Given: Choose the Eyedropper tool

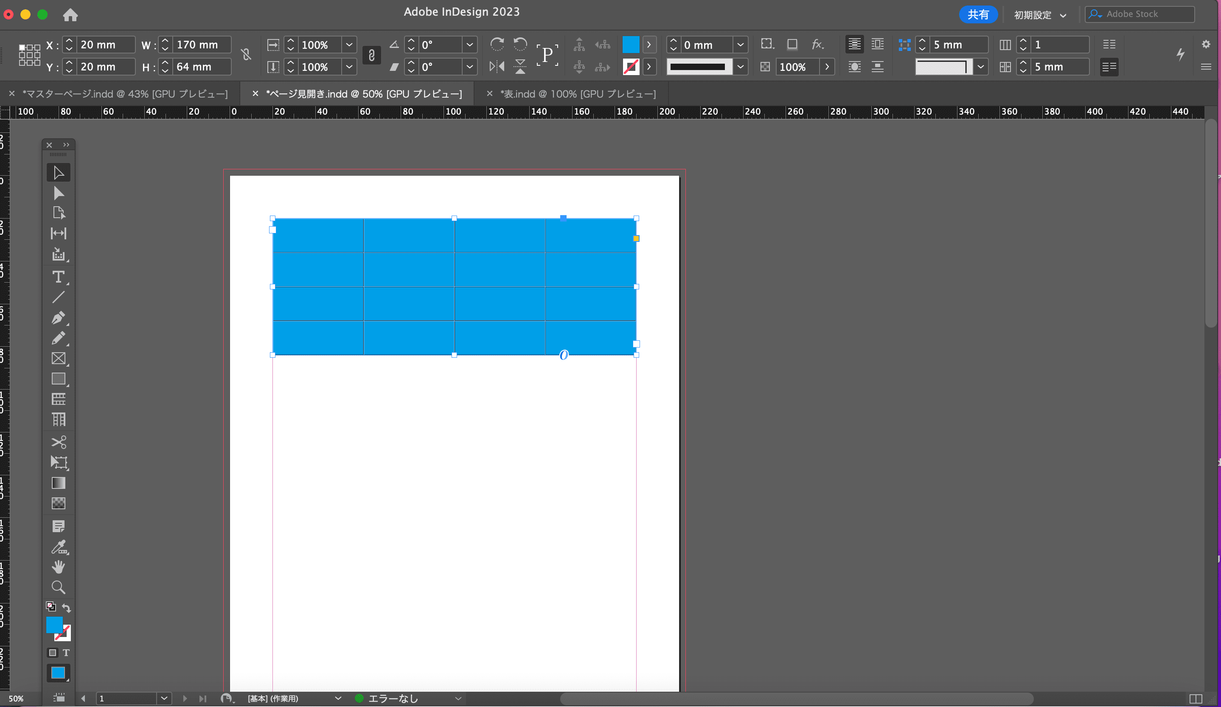Looking at the screenshot, I should 59,547.
